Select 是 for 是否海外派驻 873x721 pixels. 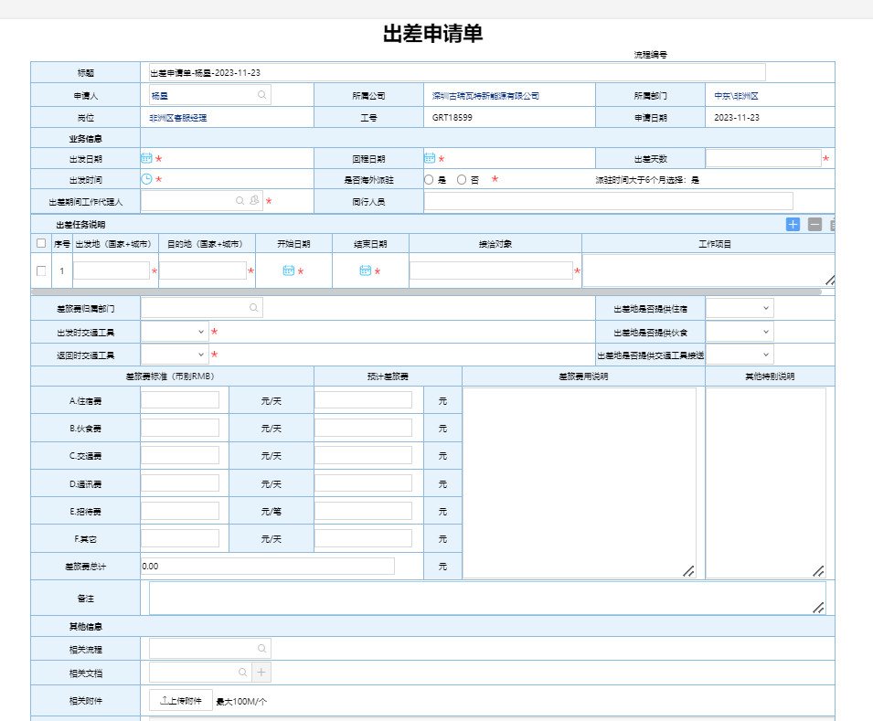(429, 180)
